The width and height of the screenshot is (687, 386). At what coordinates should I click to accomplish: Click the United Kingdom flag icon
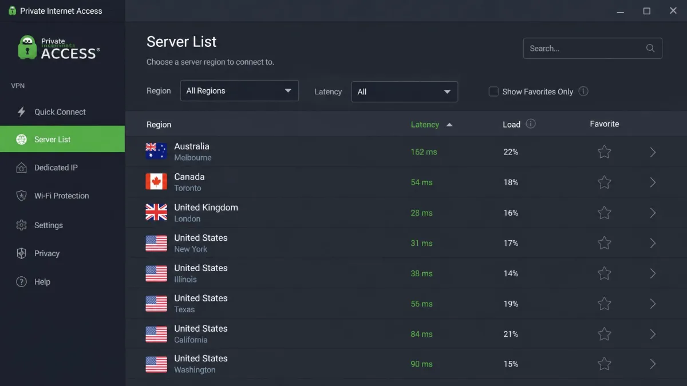pyautogui.click(x=156, y=213)
